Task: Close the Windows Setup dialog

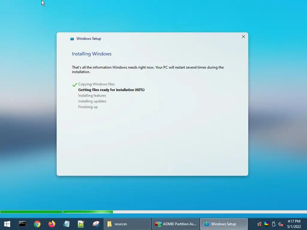Action: [x=243, y=37]
